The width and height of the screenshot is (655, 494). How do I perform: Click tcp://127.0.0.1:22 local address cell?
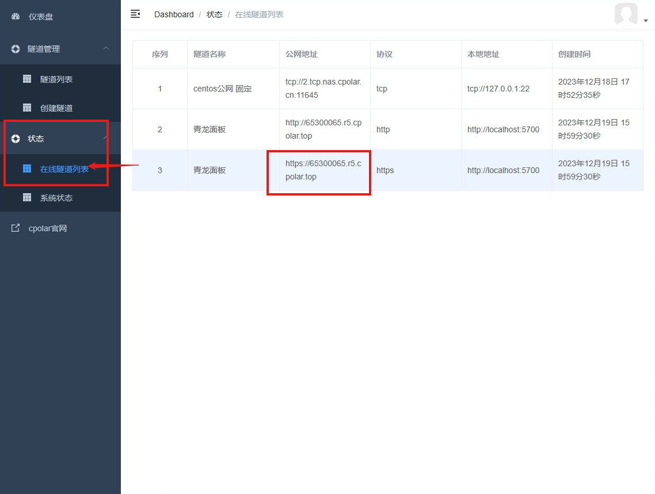pyautogui.click(x=507, y=89)
